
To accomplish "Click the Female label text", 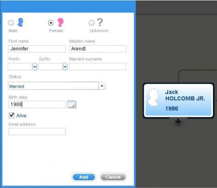I will (x=56, y=31).
